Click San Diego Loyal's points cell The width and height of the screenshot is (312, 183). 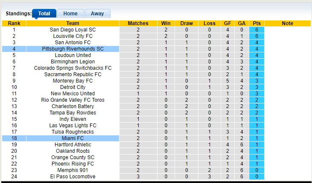coord(257,30)
